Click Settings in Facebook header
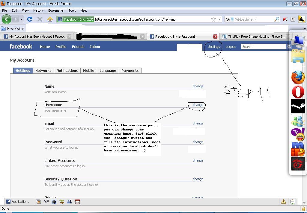This screenshot has height=213, width=307. pyautogui.click(x=214, y=47)
